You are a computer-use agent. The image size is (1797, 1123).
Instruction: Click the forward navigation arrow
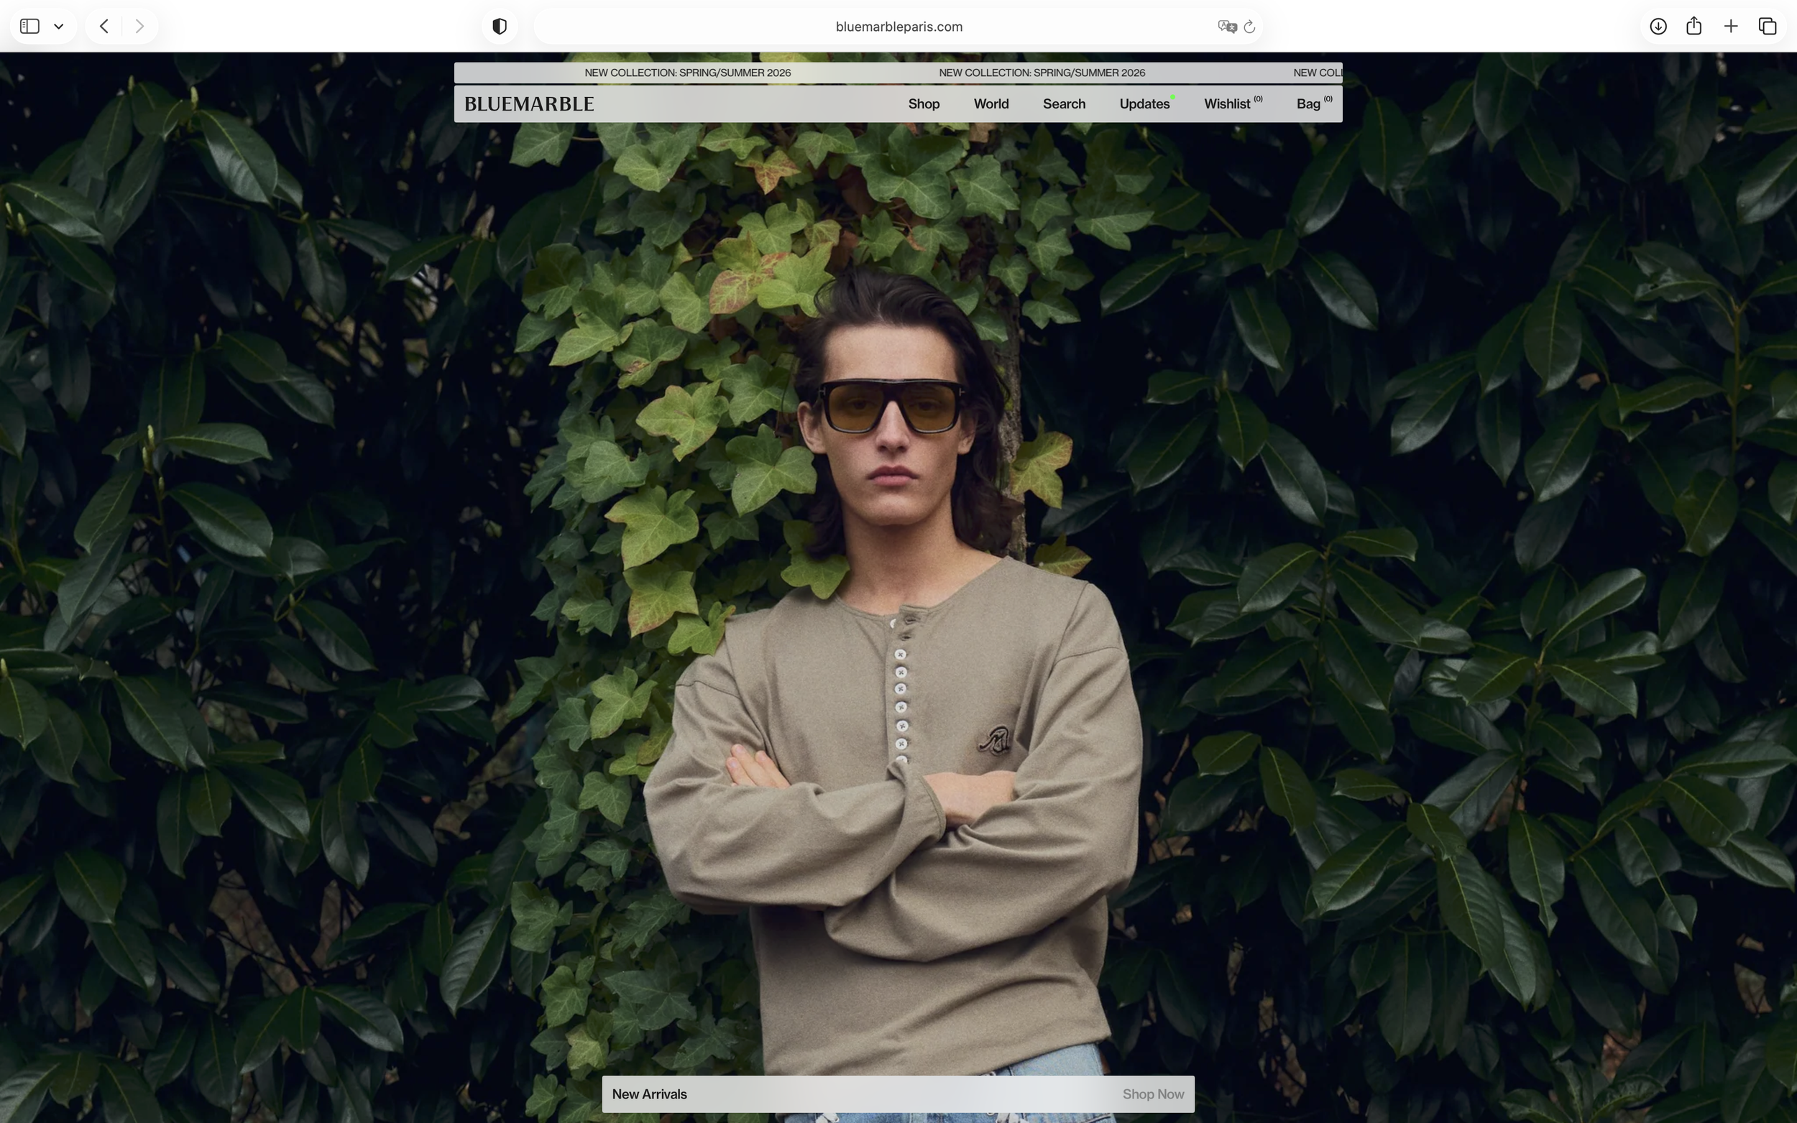139,27
